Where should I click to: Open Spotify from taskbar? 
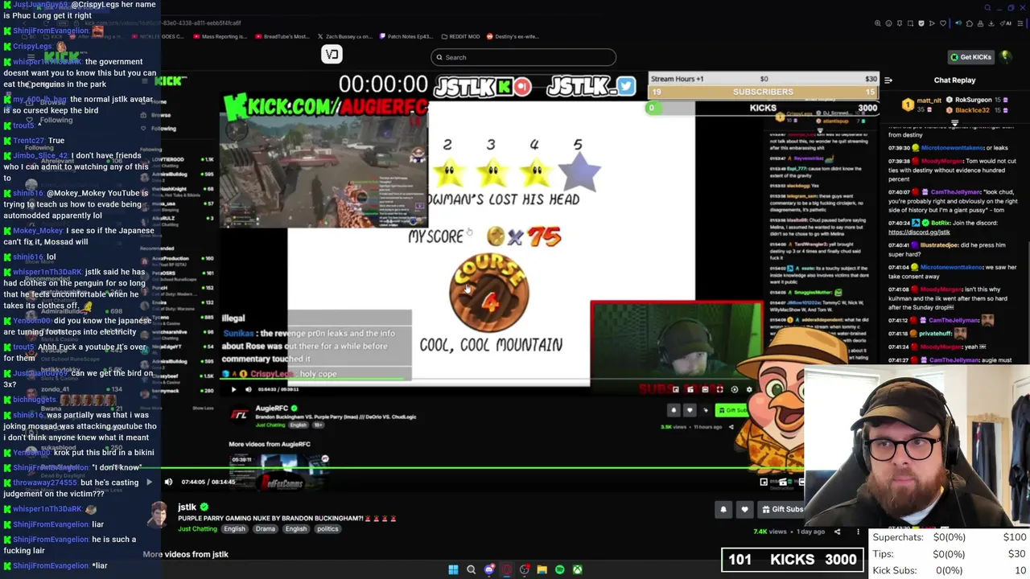559,569
